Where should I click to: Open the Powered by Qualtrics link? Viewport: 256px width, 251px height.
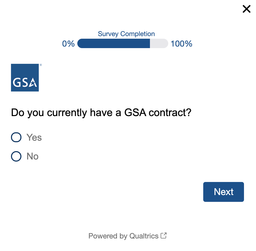pyautogui.click(x=124, y=236)
